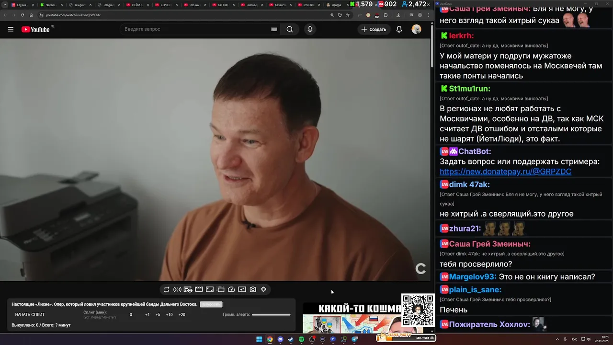Open browser downloads icon
Viewport: 613px width, 345px height.
398,15
